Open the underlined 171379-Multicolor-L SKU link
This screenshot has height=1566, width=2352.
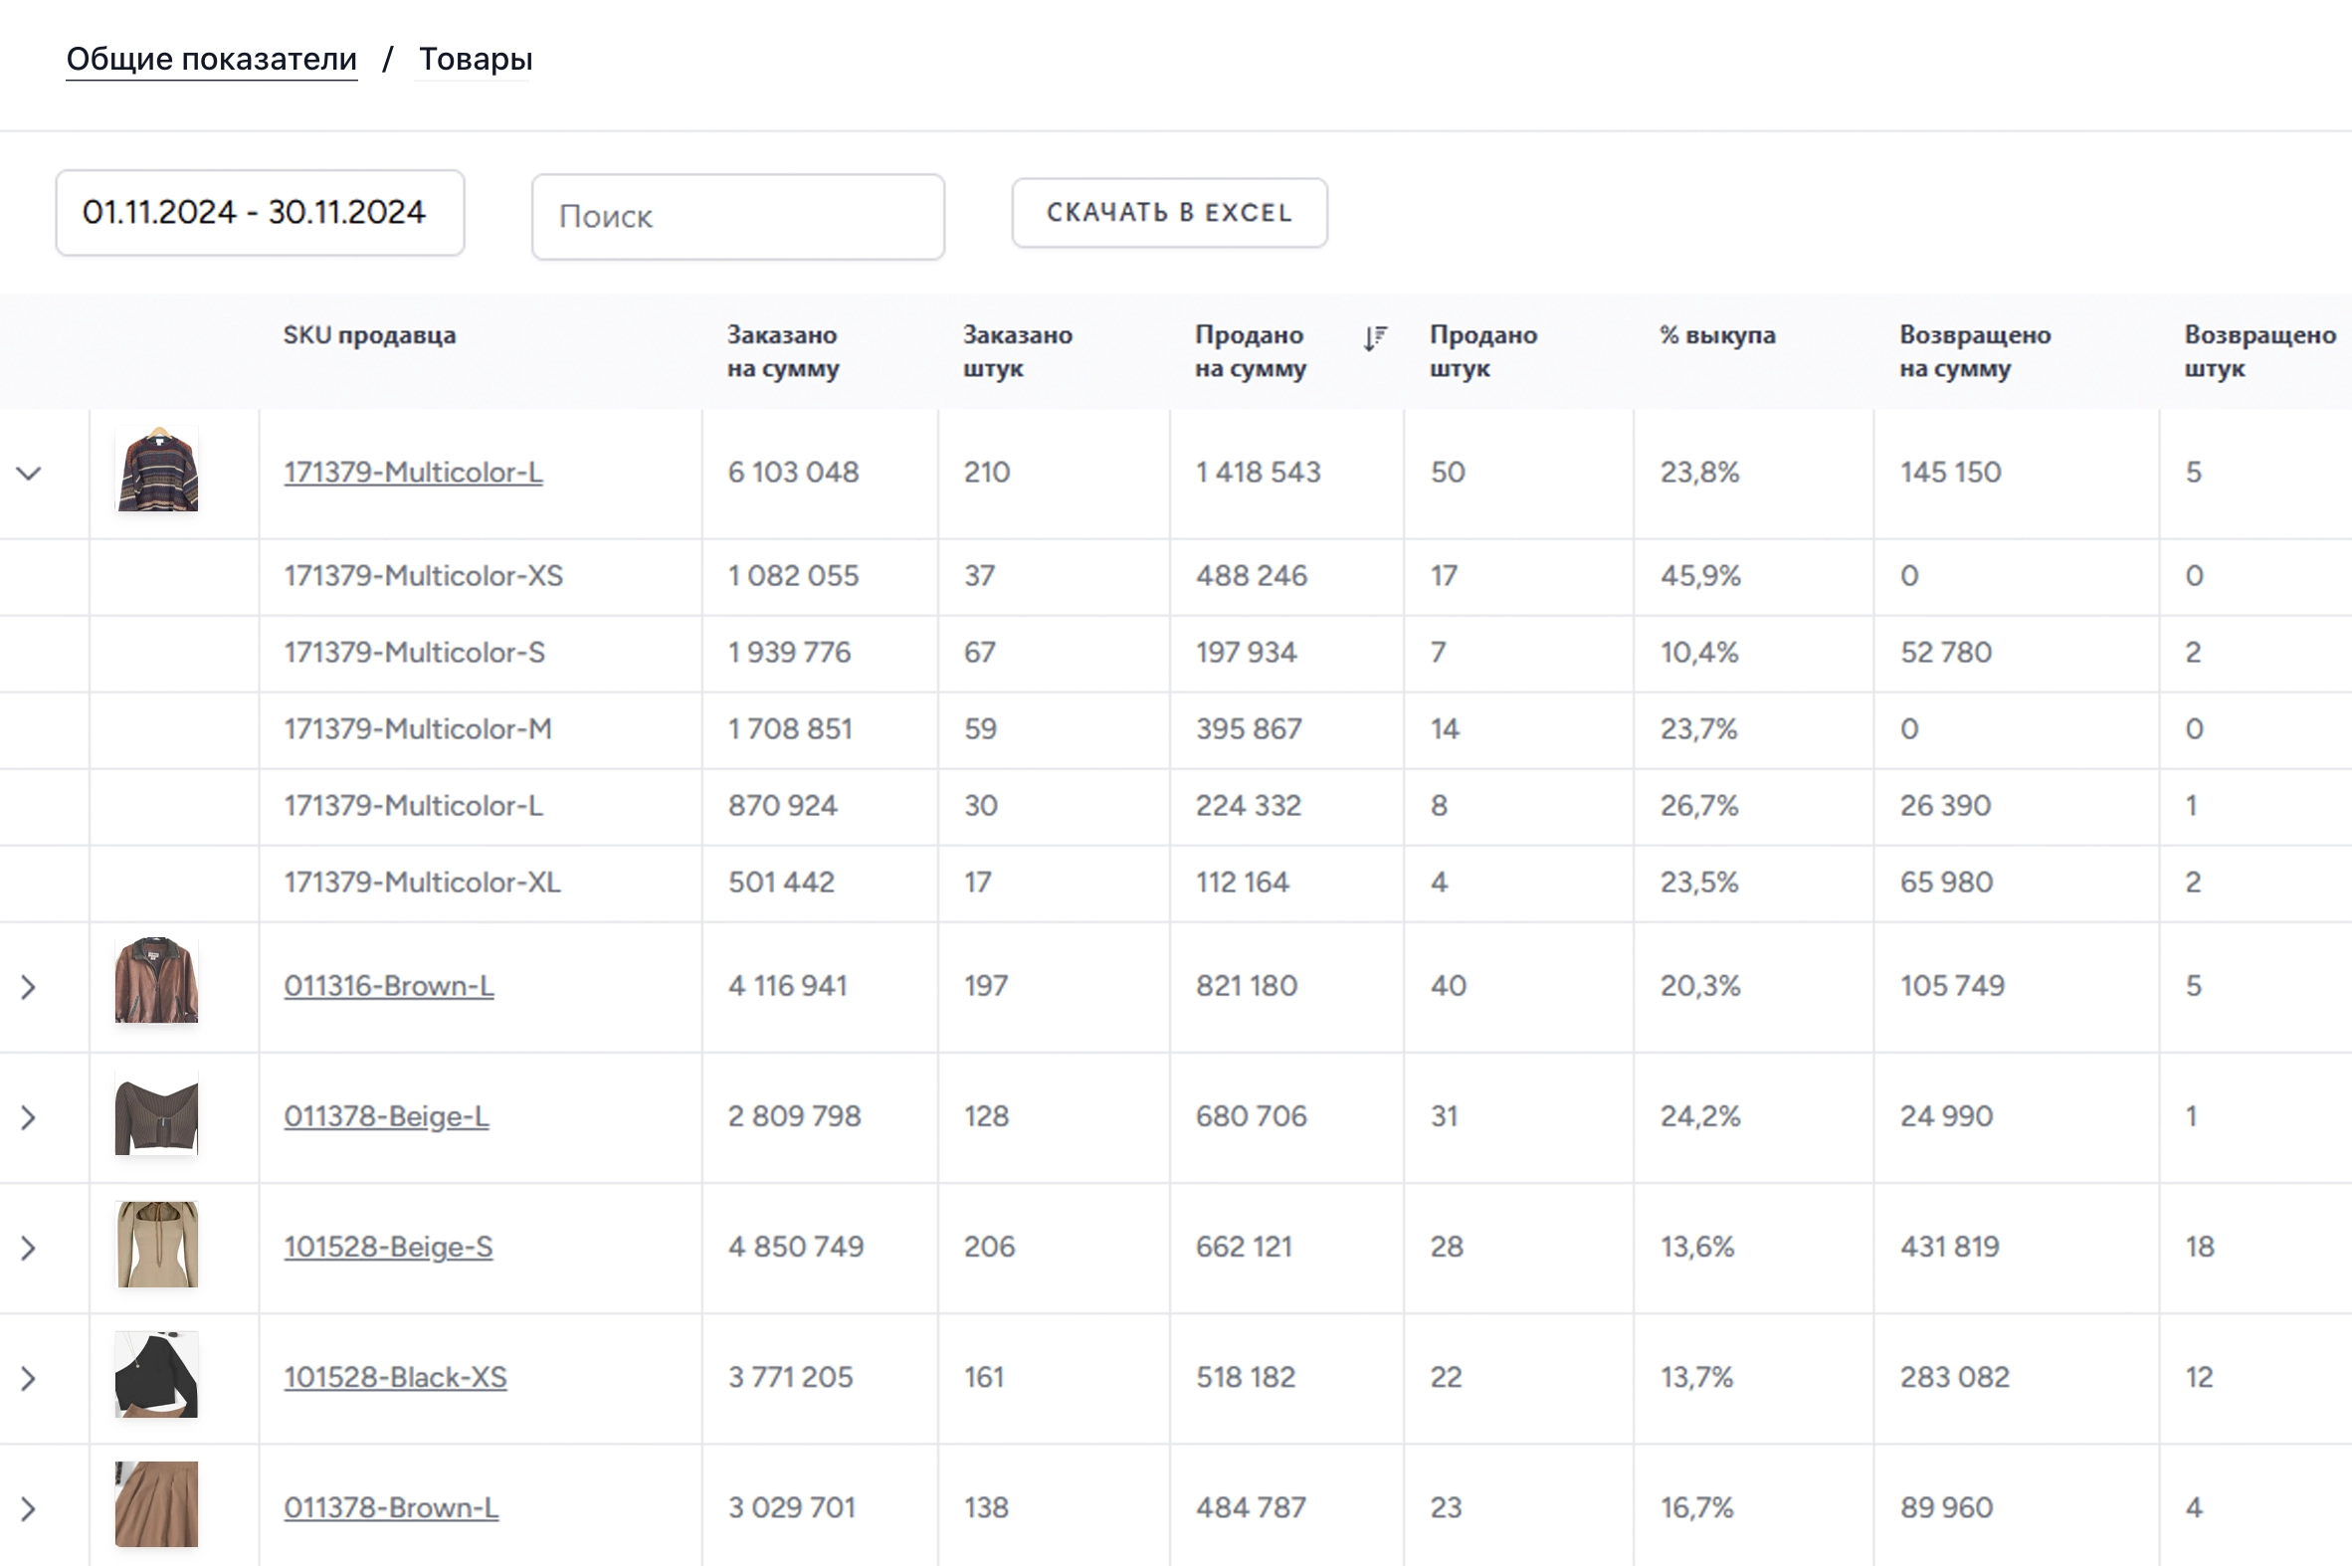pyautogui.click(x=414, y=473)
